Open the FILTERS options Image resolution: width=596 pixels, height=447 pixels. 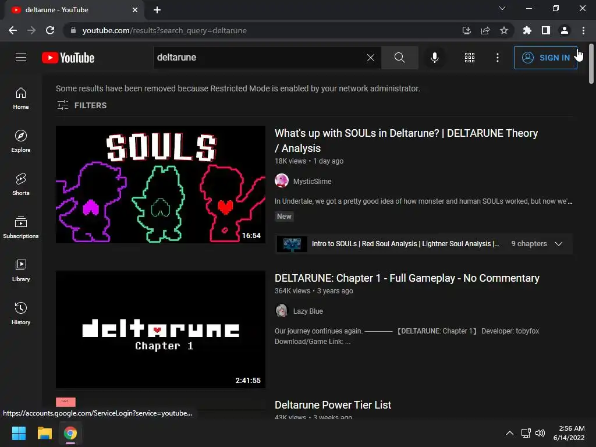tap(81, 105)
